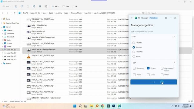Click the Explorer forward navigation arrow
Viewport: 194px width, 109px height.
(7, 13)
